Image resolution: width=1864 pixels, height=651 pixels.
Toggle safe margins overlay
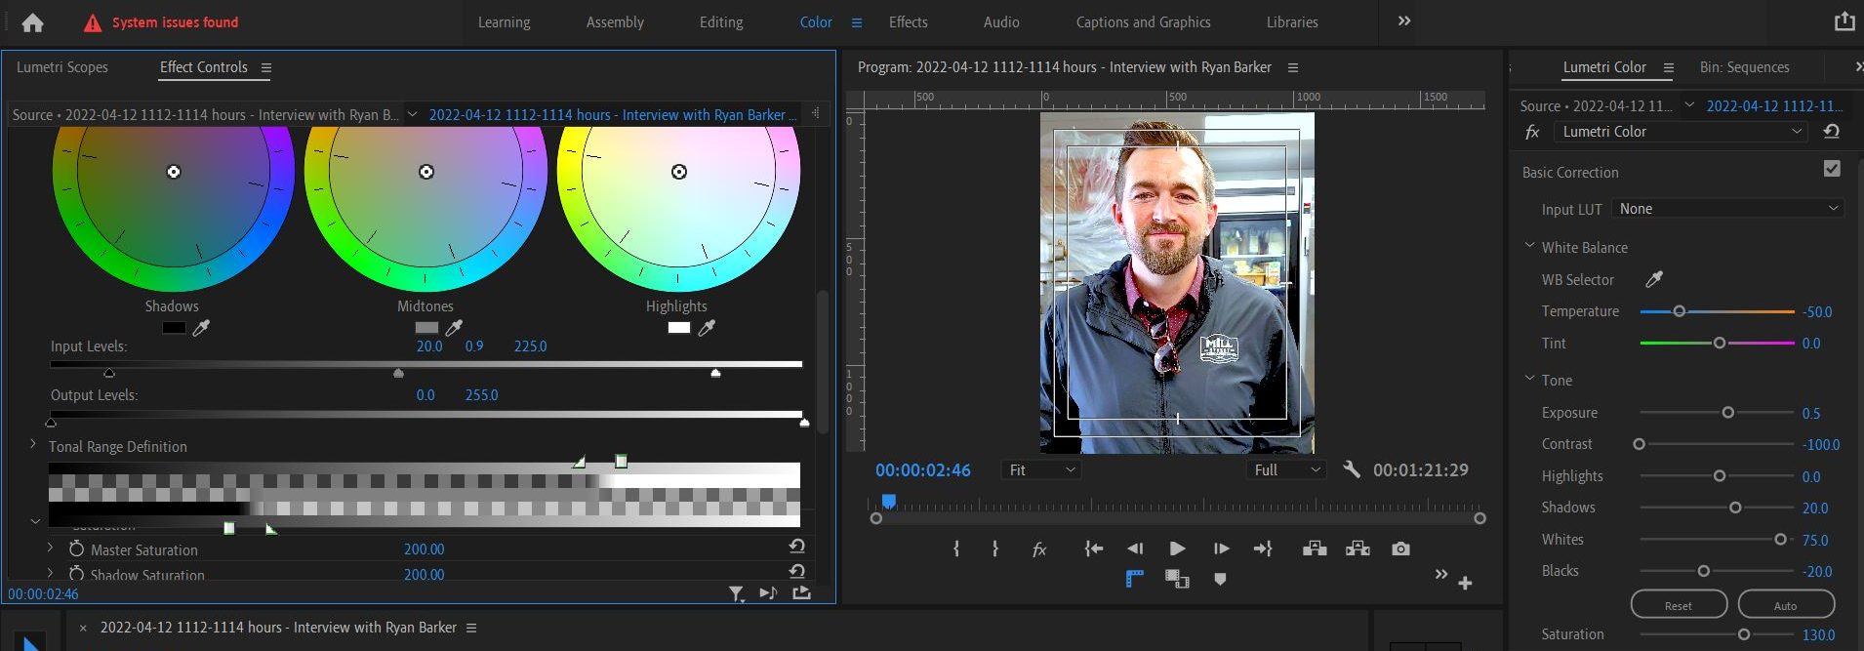1134,580
